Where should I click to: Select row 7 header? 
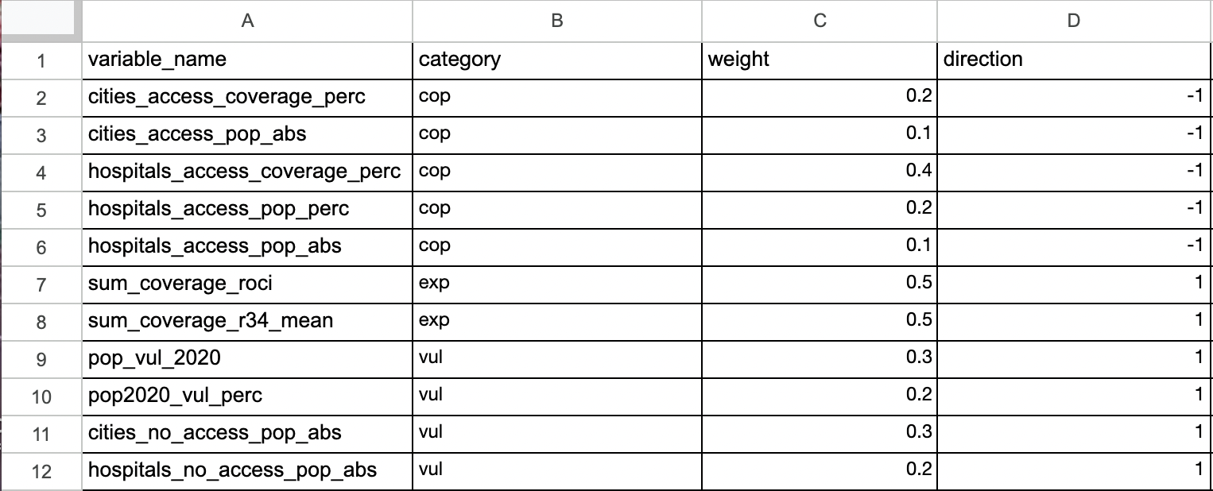(x=41, y=284)
